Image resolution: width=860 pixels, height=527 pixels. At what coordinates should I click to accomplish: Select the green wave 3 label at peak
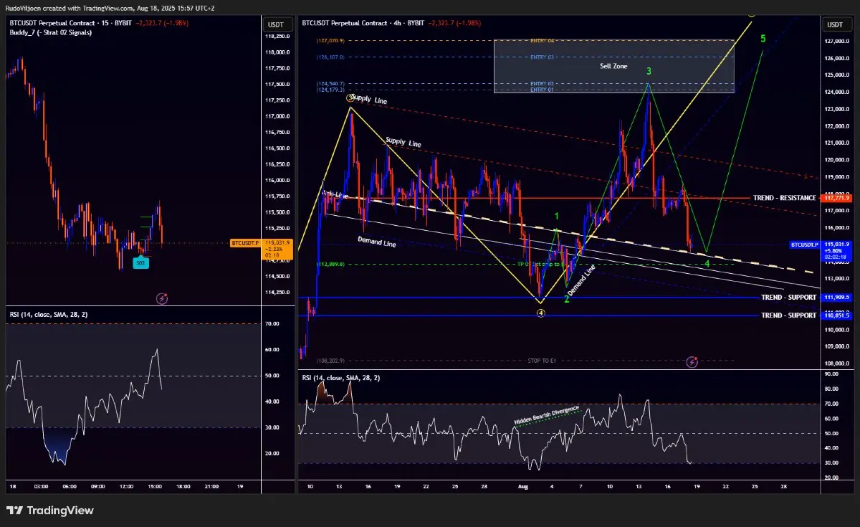tap(649, 71)
